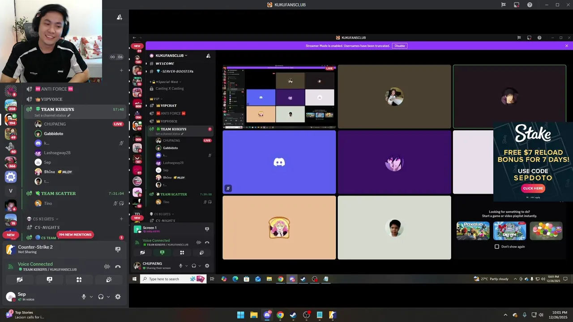This screenshot has height=322, width=573.
Task: Click pencil to set TEAM KUKUYS channel status
Action: [69, 115]
